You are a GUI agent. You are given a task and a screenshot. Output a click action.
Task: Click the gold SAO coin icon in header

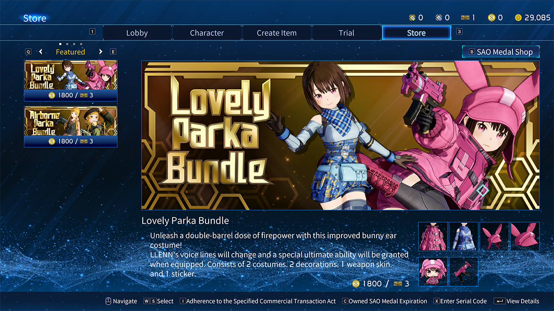[x=491, y=18]
